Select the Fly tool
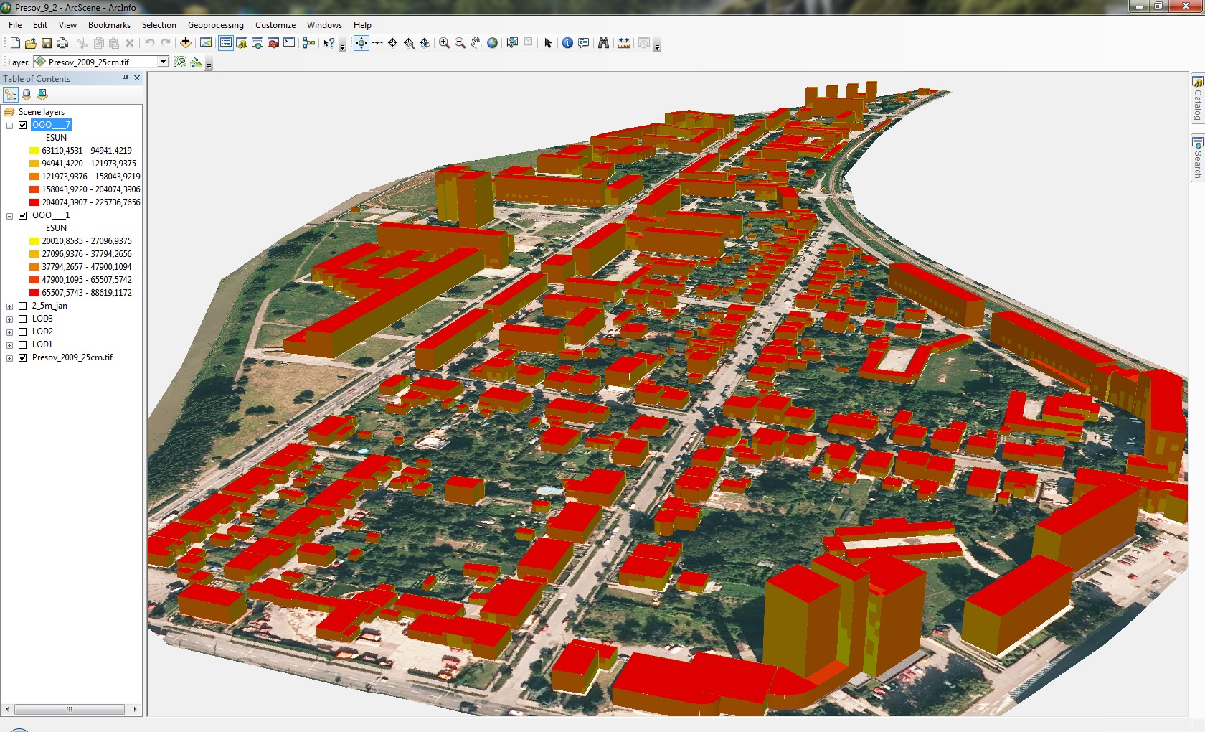 [x=377, y=43]
